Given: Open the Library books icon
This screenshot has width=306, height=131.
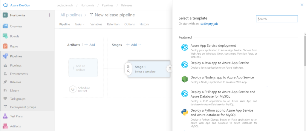Looking at the screenshot, I should click(x=5, y=90).
